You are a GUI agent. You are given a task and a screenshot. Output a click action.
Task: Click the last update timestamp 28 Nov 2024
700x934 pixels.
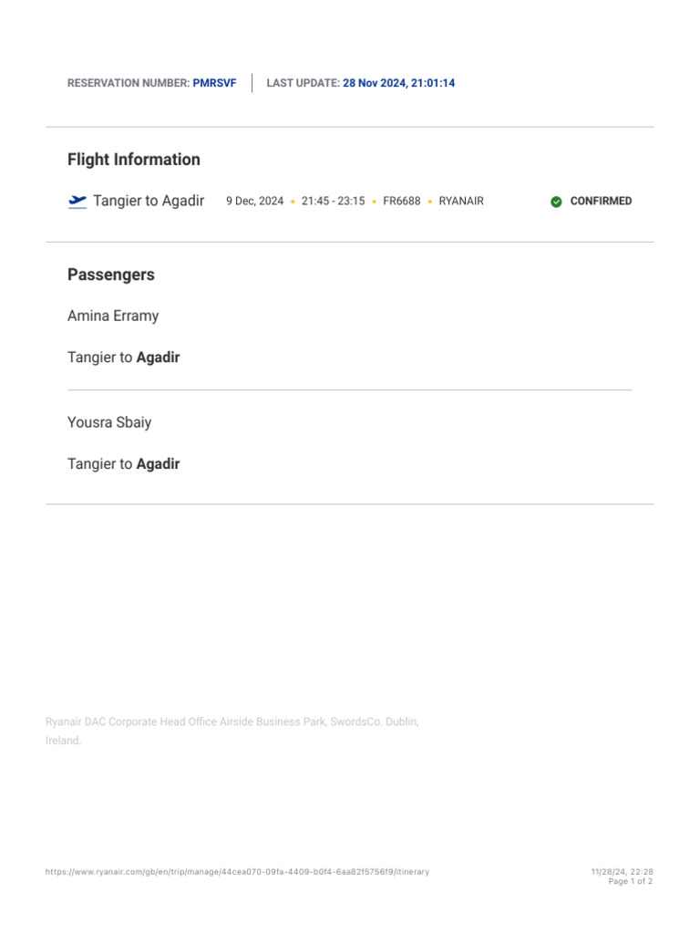click(x=398, y=83)
